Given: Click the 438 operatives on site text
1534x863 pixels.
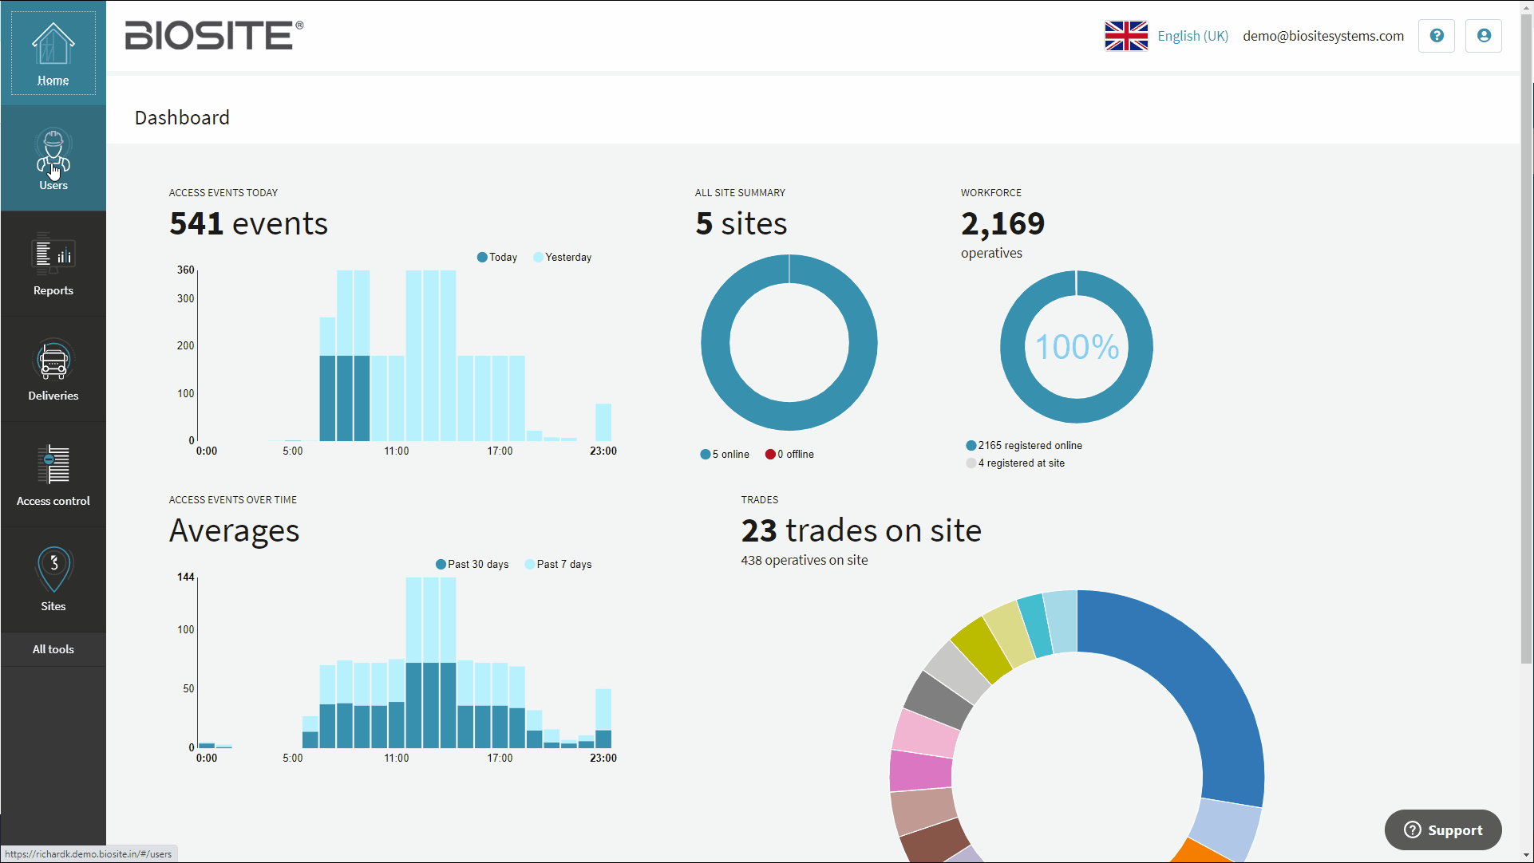Looking at the screenshot, I should coord(805,560).
